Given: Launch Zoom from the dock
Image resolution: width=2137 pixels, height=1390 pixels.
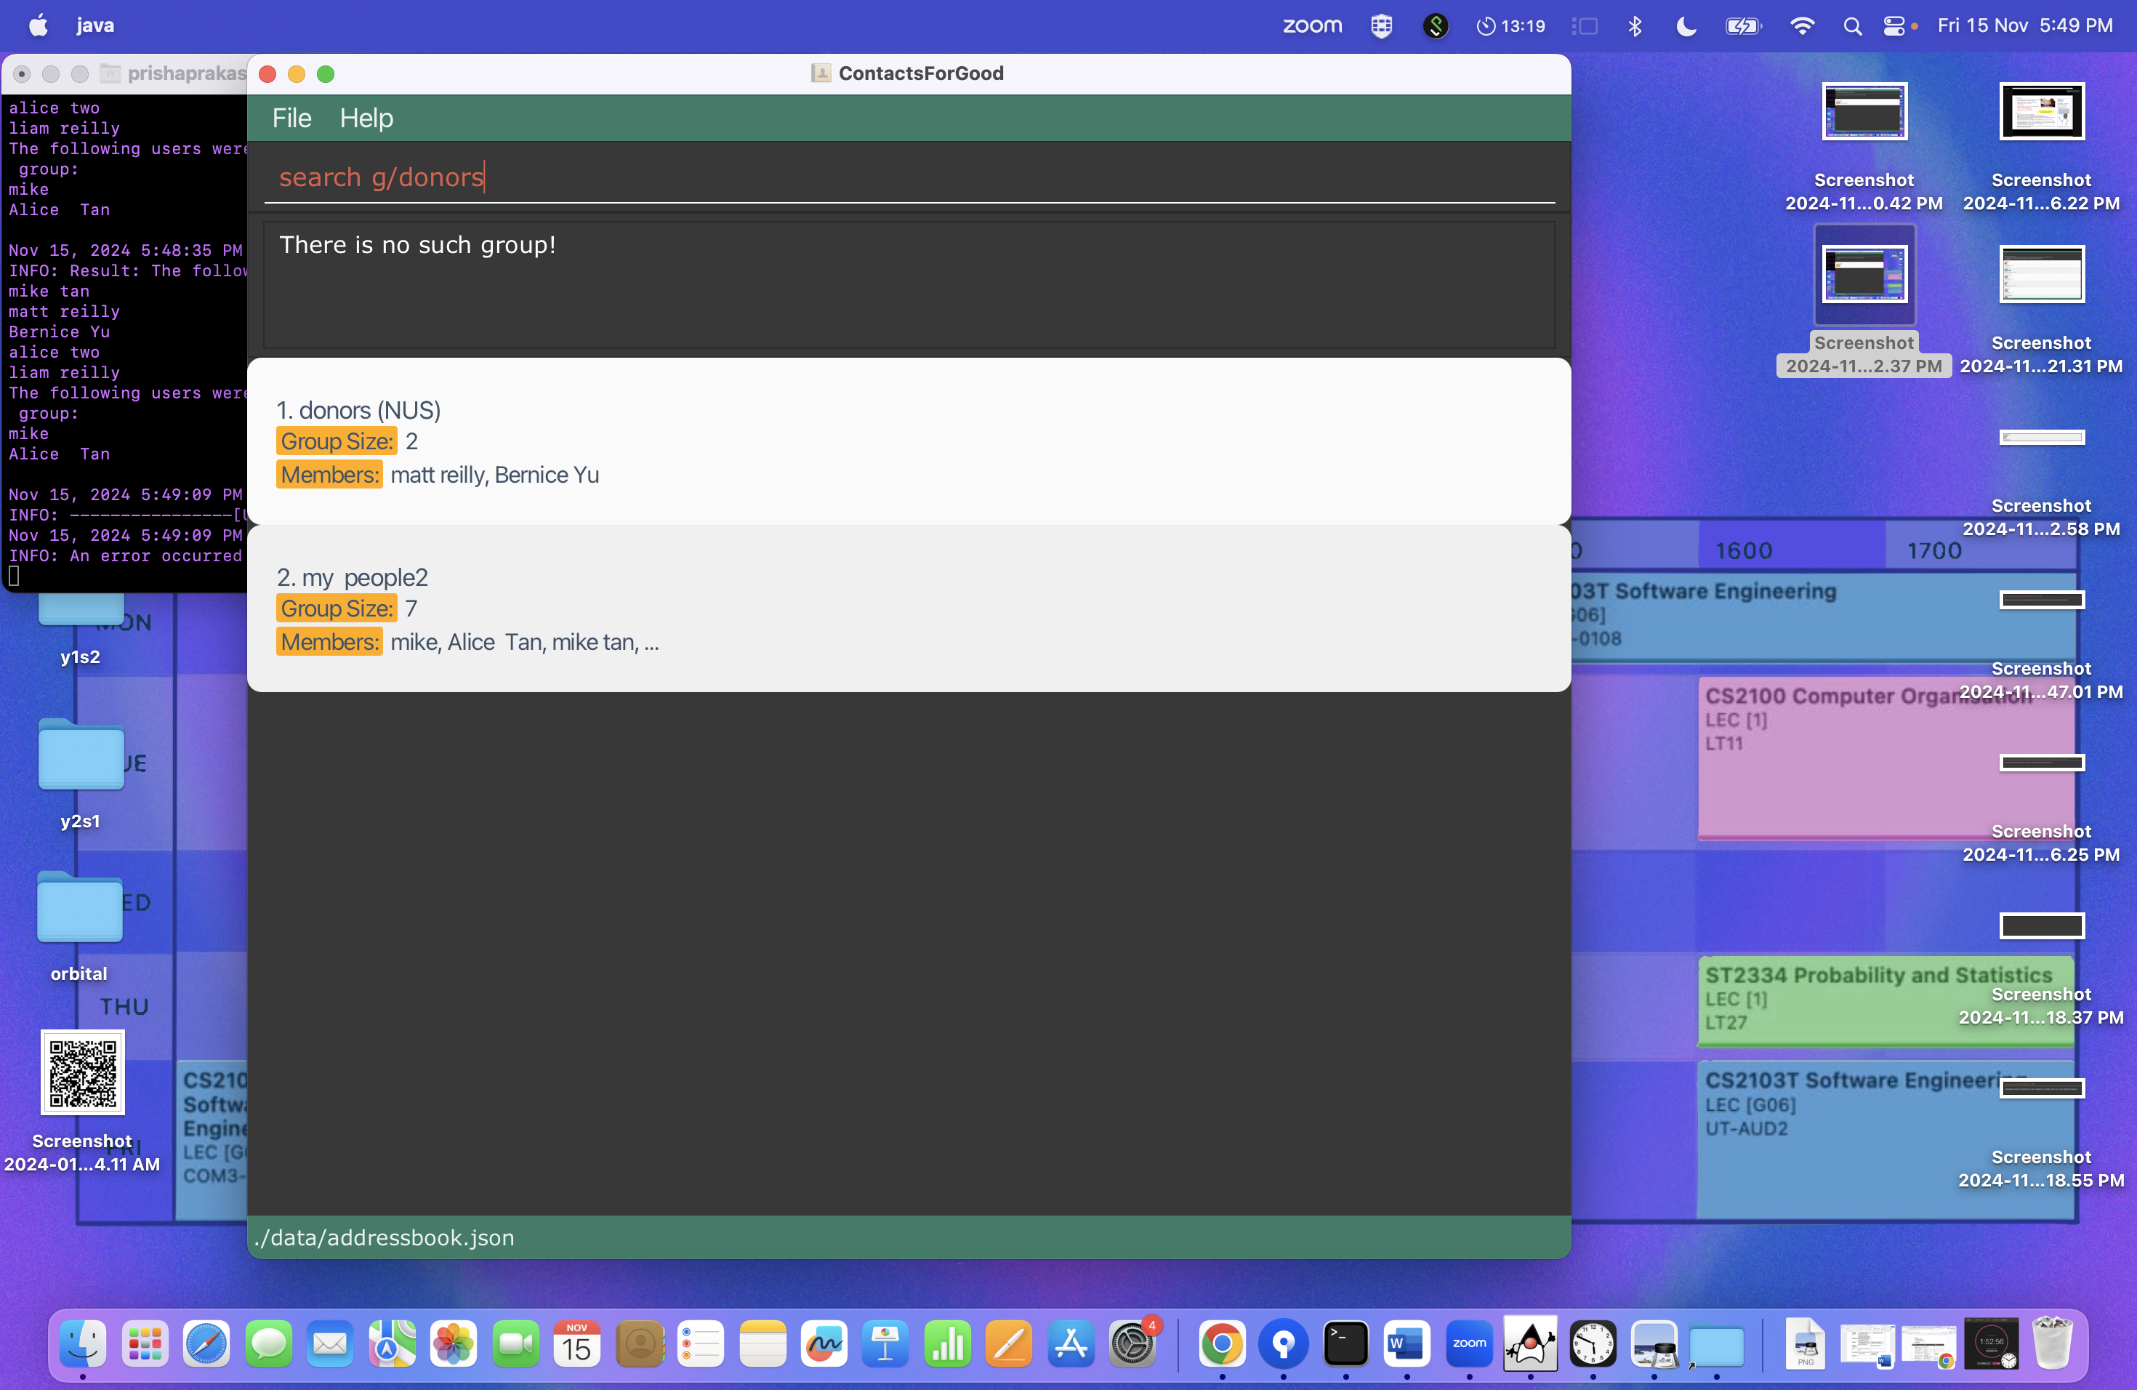Looking at the screenshot, I should tap(1469, 1343).
